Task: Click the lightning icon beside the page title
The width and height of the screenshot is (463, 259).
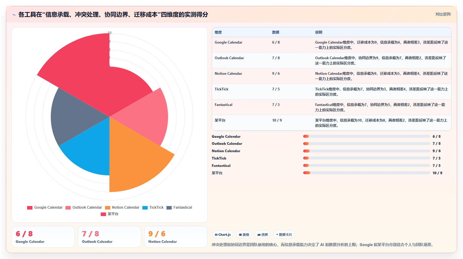Action: coord(14,15)
